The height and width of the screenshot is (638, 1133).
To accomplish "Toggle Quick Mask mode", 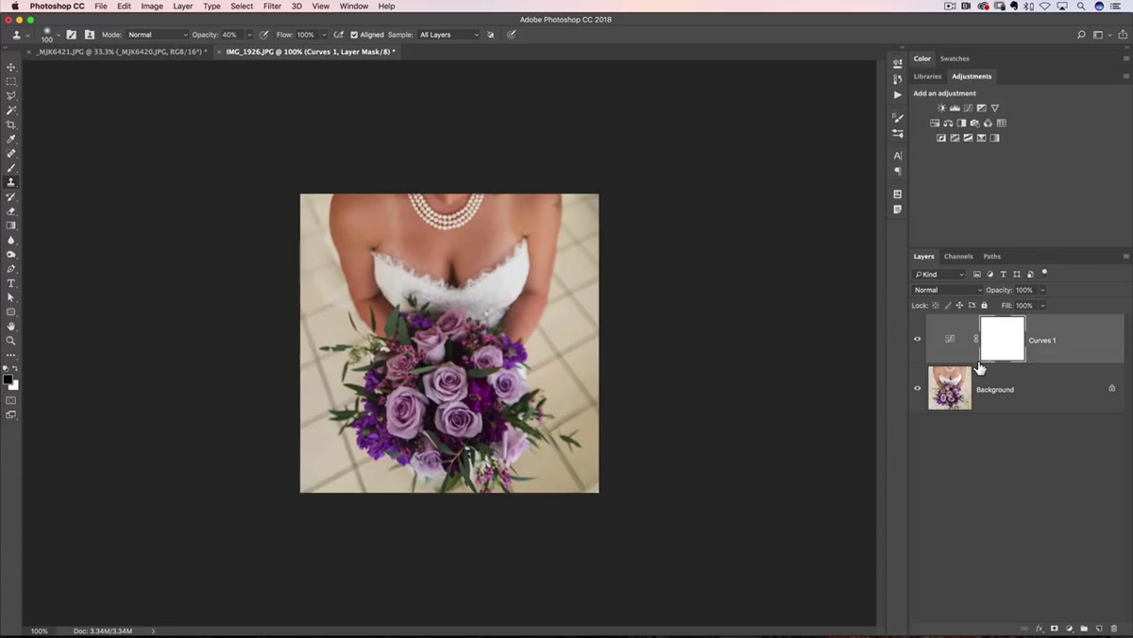I will click(11, 400).
